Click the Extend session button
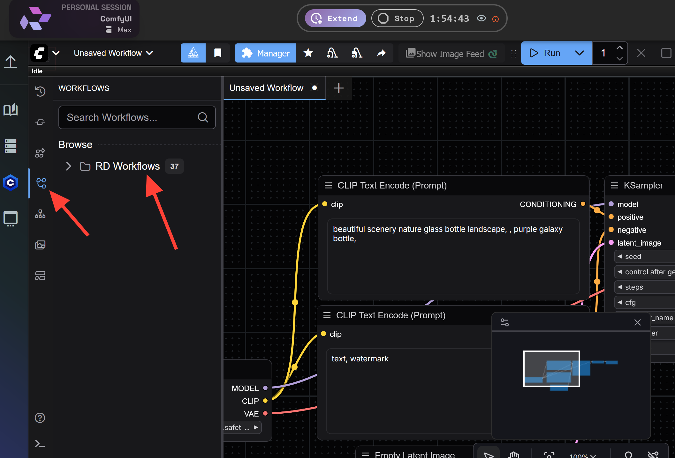The height and width of the screenshot is (458, 675). click(x=335, y=18)
